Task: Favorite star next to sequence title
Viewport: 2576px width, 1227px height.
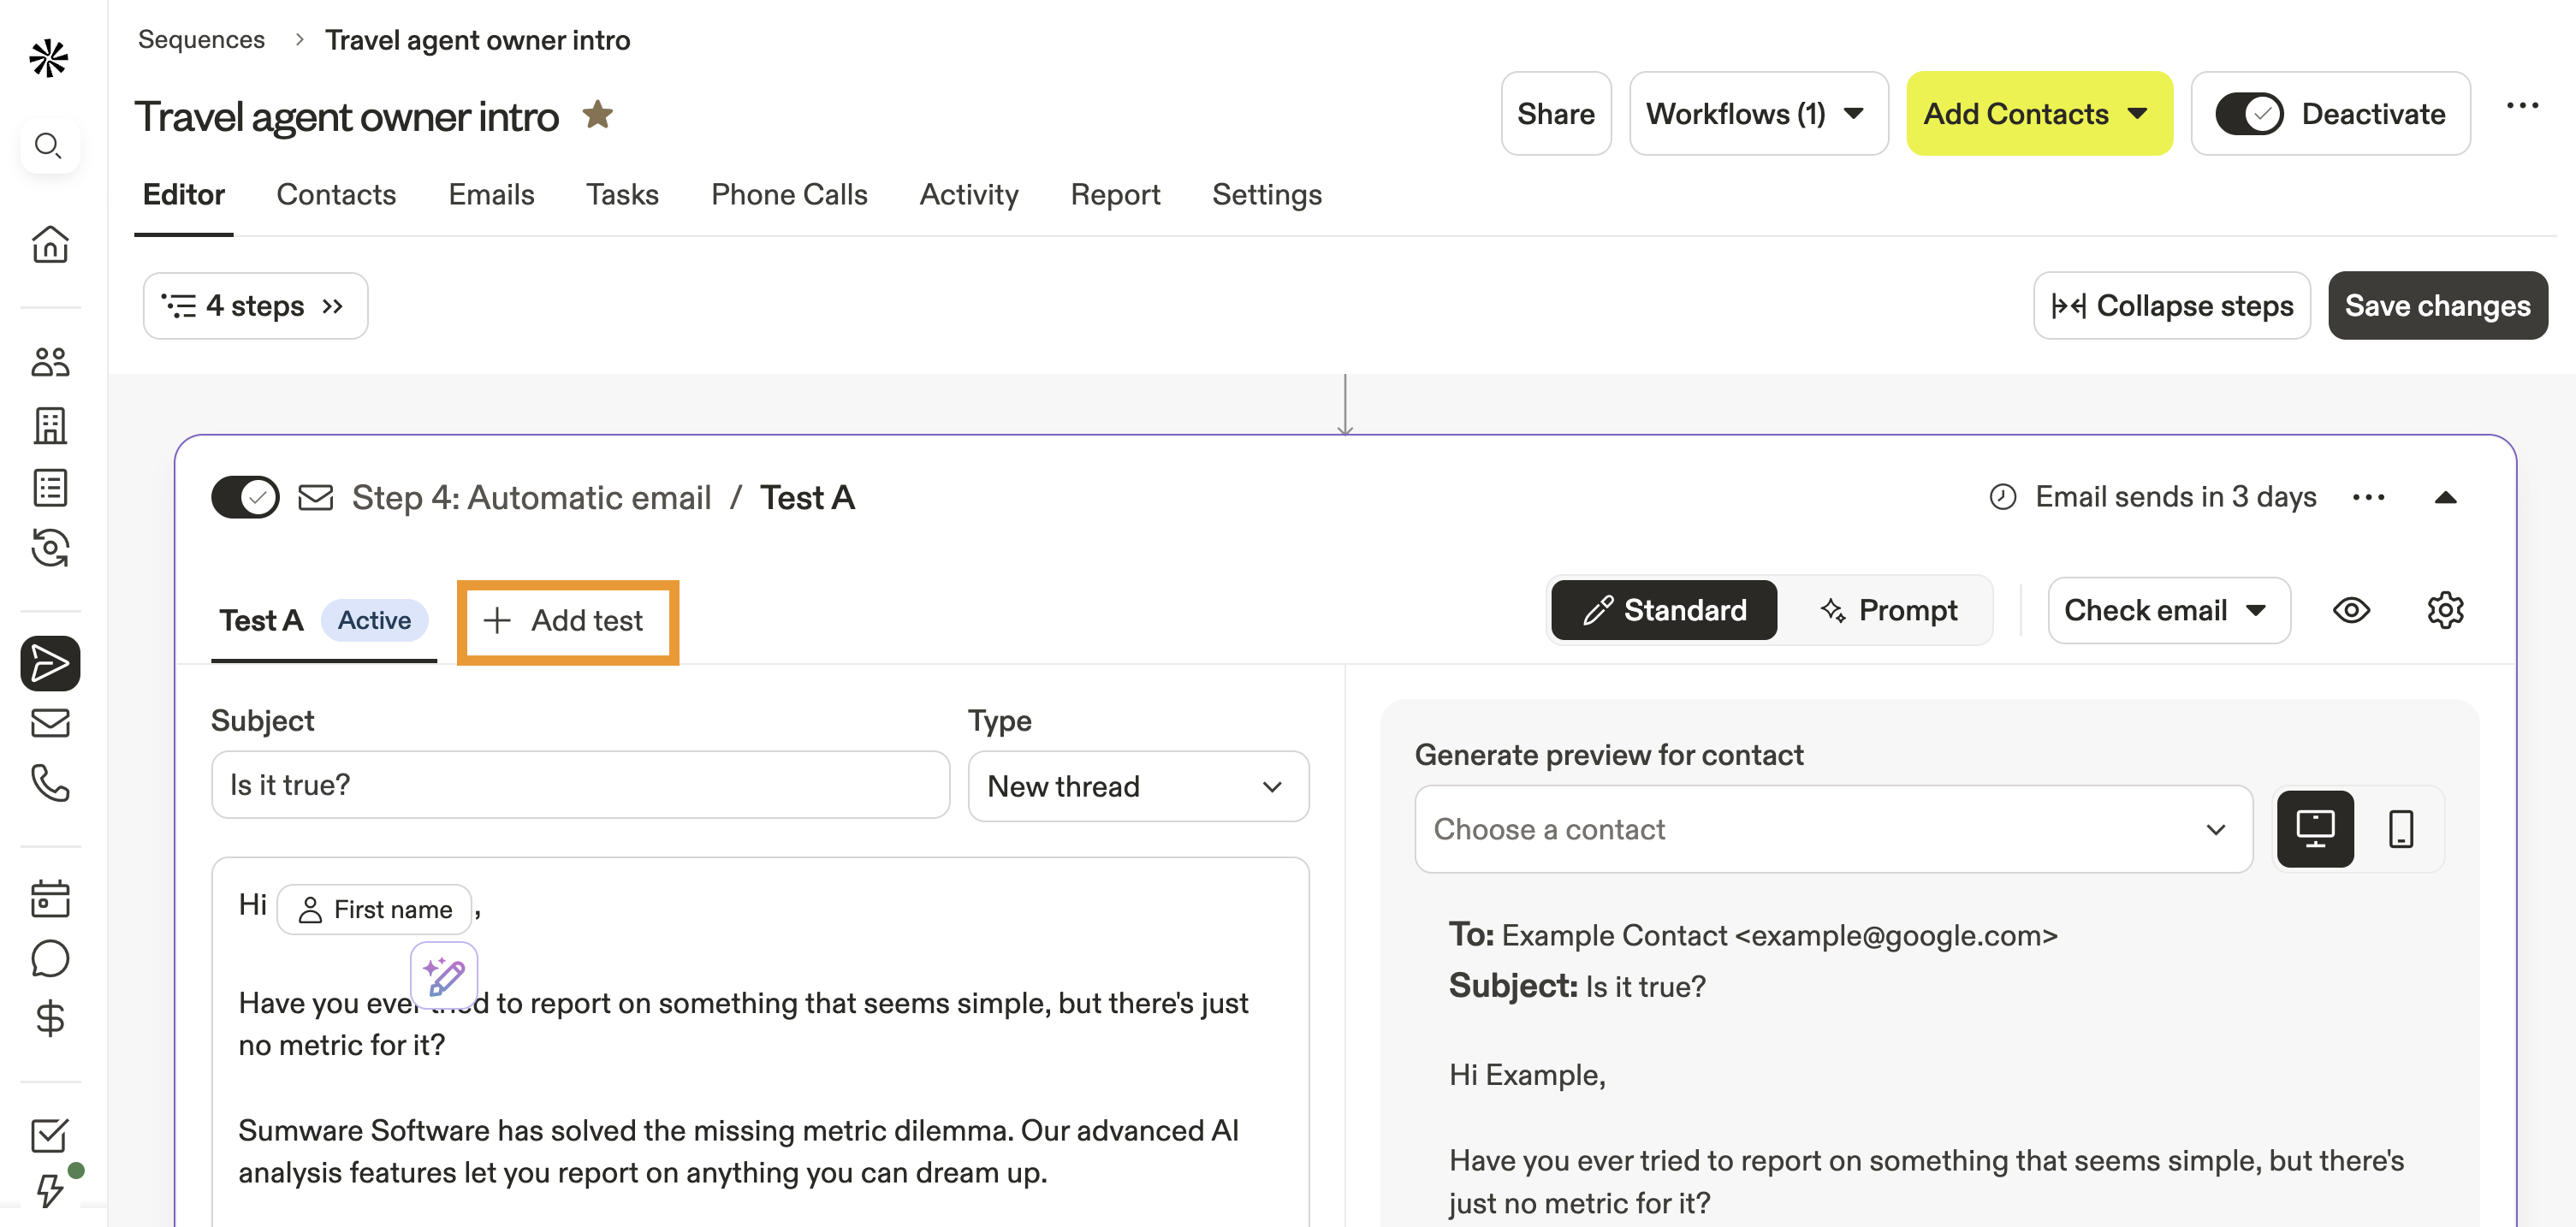Action: pos(598,115)
